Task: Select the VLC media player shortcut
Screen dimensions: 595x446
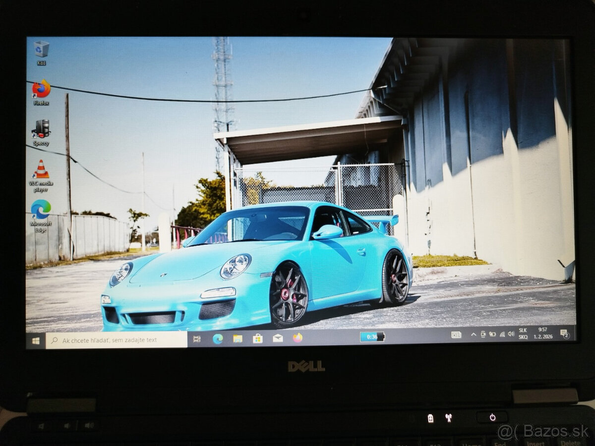Action: (41, 170)
